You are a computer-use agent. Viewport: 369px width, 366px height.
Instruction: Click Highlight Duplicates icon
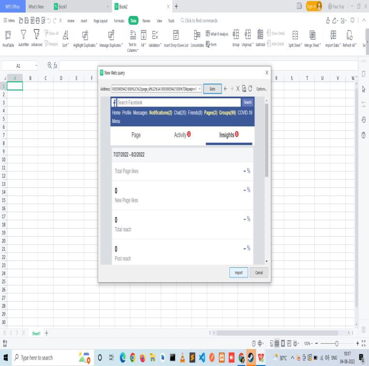pyautogui.click(x=85, y=35)
